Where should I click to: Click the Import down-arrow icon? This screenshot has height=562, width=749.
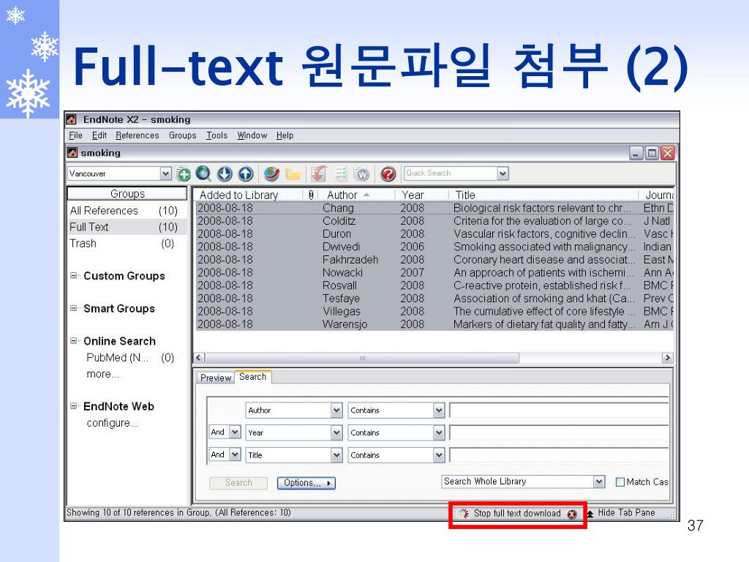[x=225, y=174]
